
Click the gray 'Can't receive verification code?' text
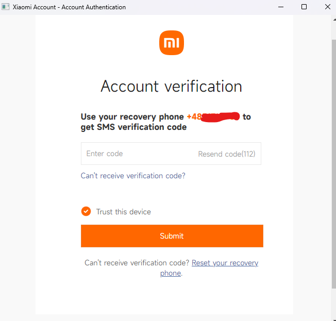coord(137,263)
